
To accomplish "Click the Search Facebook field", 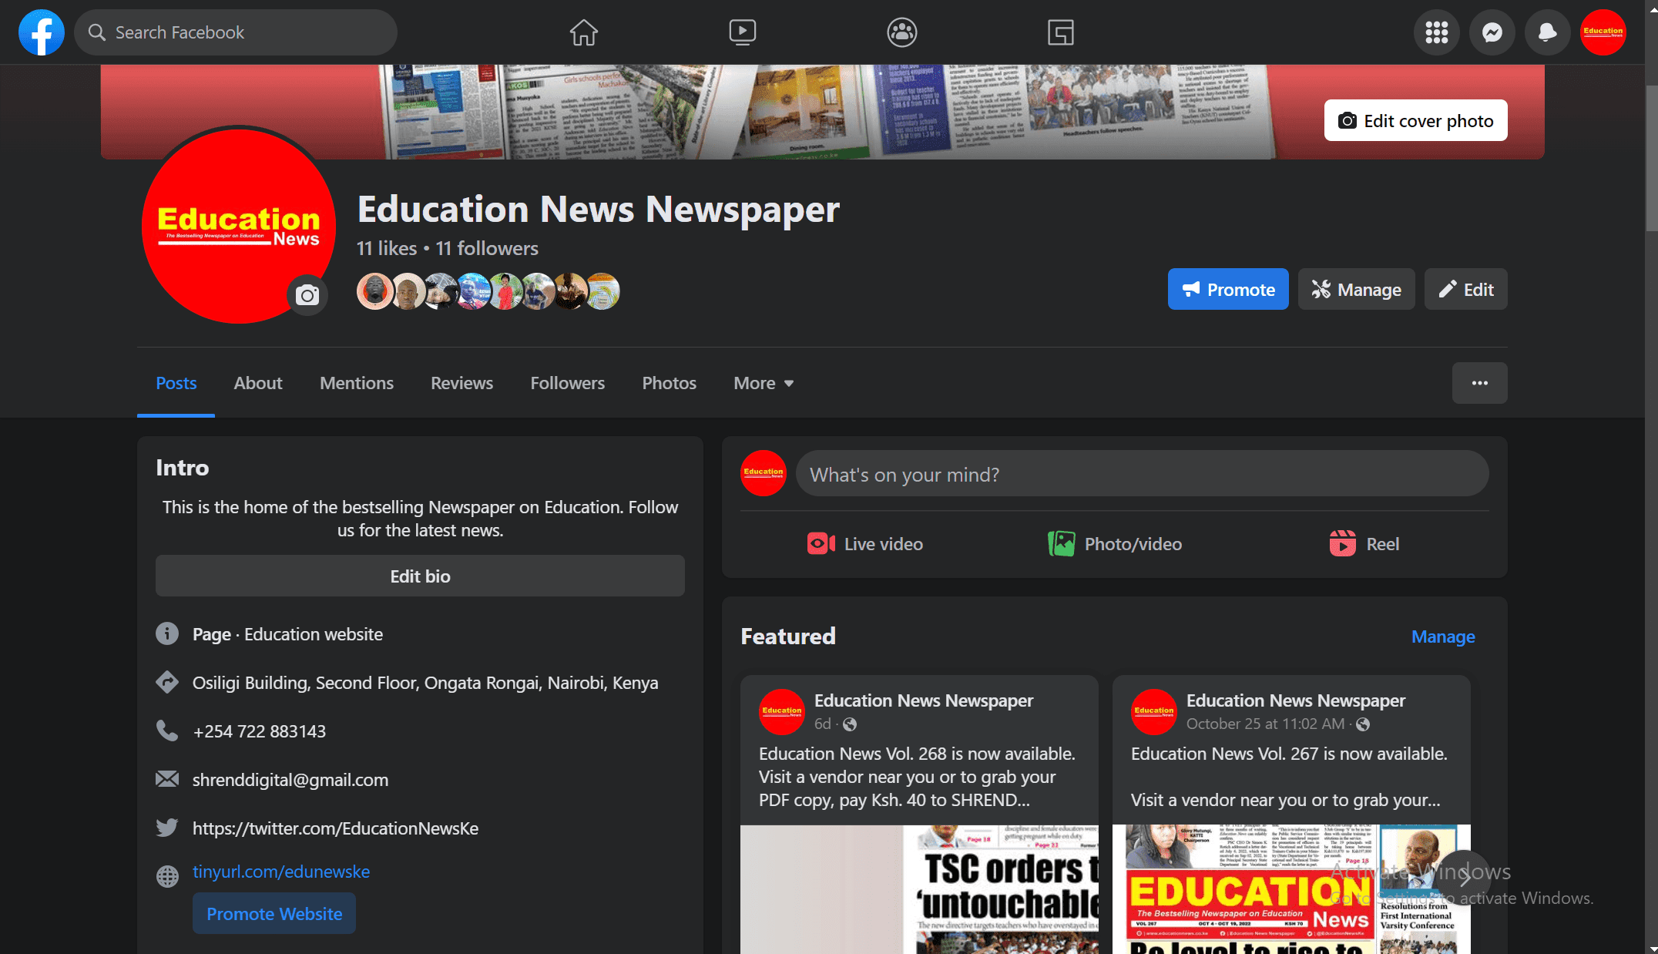I will click(x=236, y=32).
